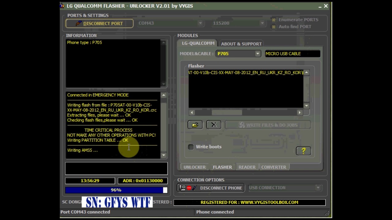Viewport: 392px width, 220px height.
Task: Toggle Auto find PORT checkbox
Action: click(274, 27)
